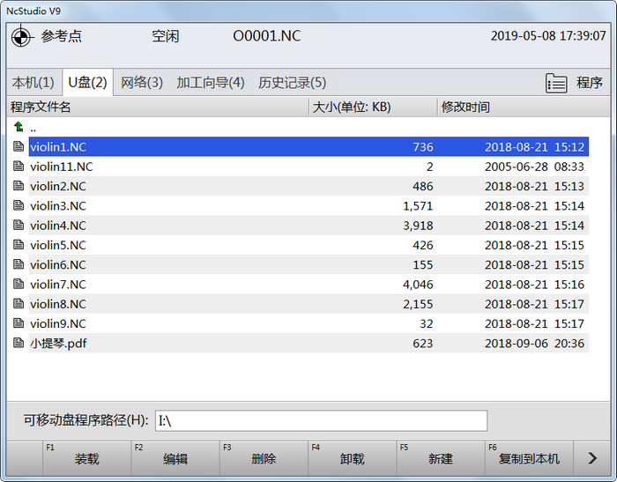Screen dimensions: 617x482
Task: Click the file icon beside 小提琴.pdf
Action: pyautogui.click(x=19, y=343)
